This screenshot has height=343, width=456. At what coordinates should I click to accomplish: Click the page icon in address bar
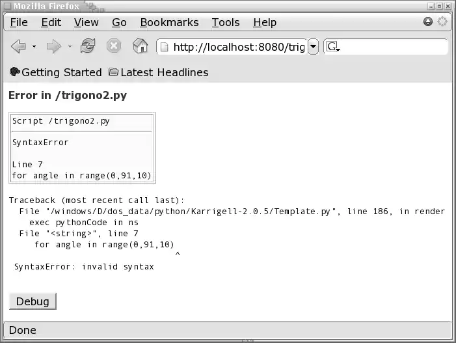pos(165,47)
